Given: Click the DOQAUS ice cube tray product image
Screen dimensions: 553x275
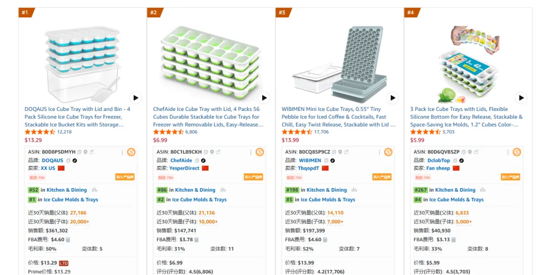Looking at the screenshot, I should (x=82, y=61).
